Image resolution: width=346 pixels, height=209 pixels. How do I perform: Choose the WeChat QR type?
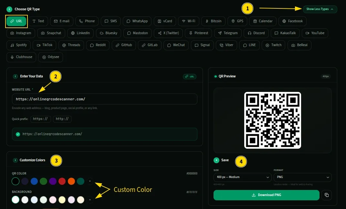click(x=176, y=45)
